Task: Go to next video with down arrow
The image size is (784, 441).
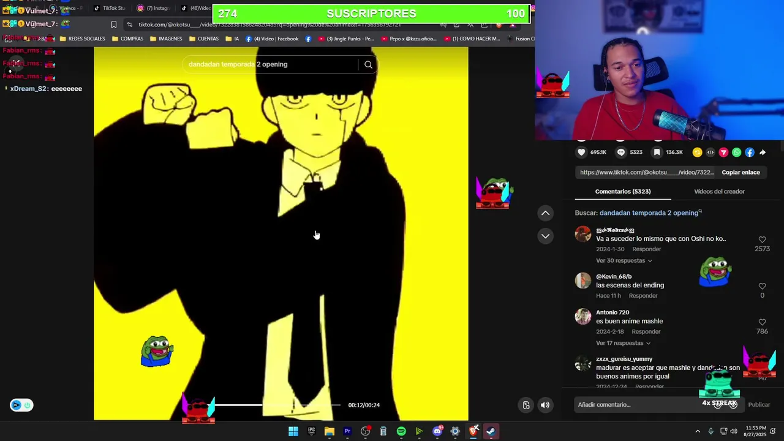Action: pos(545,236)
